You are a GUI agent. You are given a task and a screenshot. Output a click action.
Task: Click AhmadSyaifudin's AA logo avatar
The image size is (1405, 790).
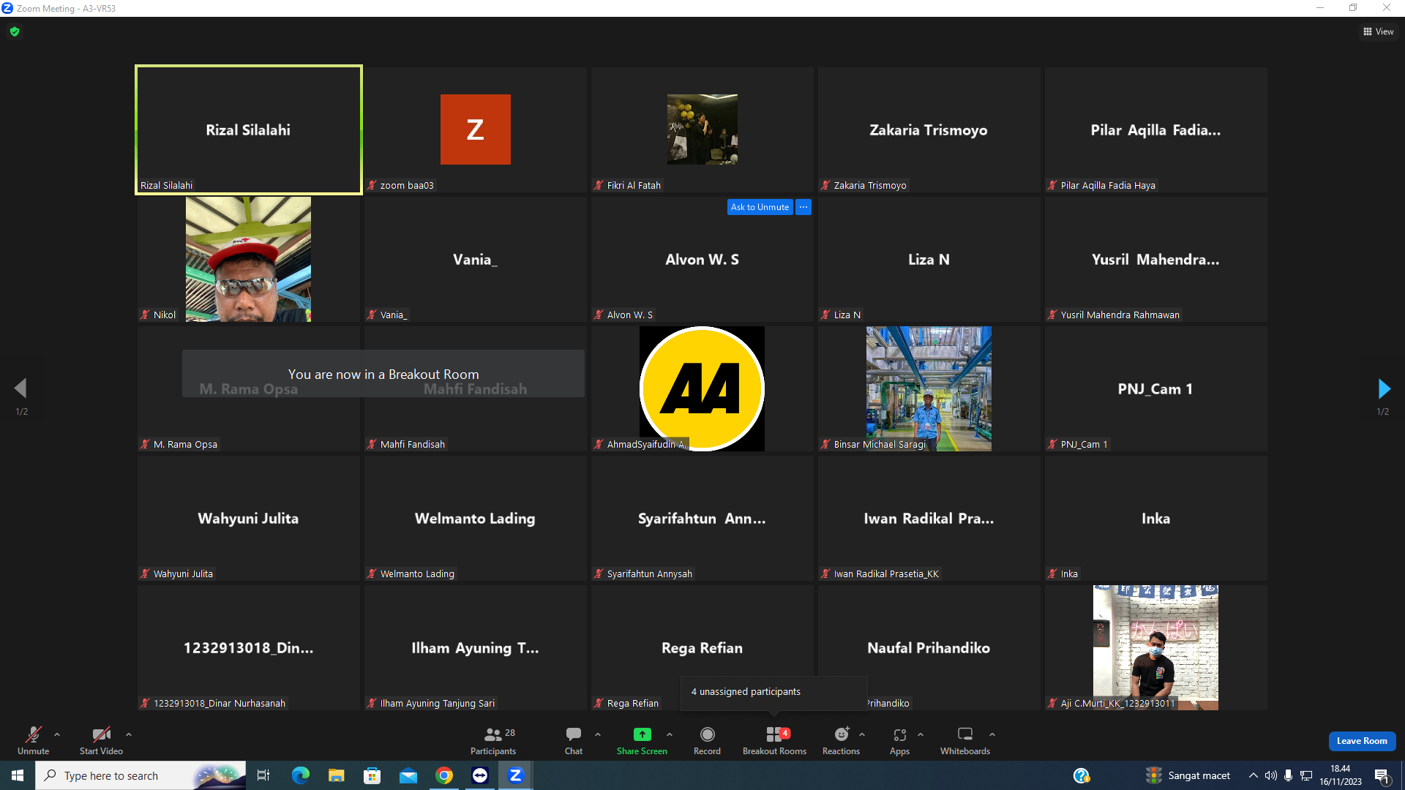702,388
